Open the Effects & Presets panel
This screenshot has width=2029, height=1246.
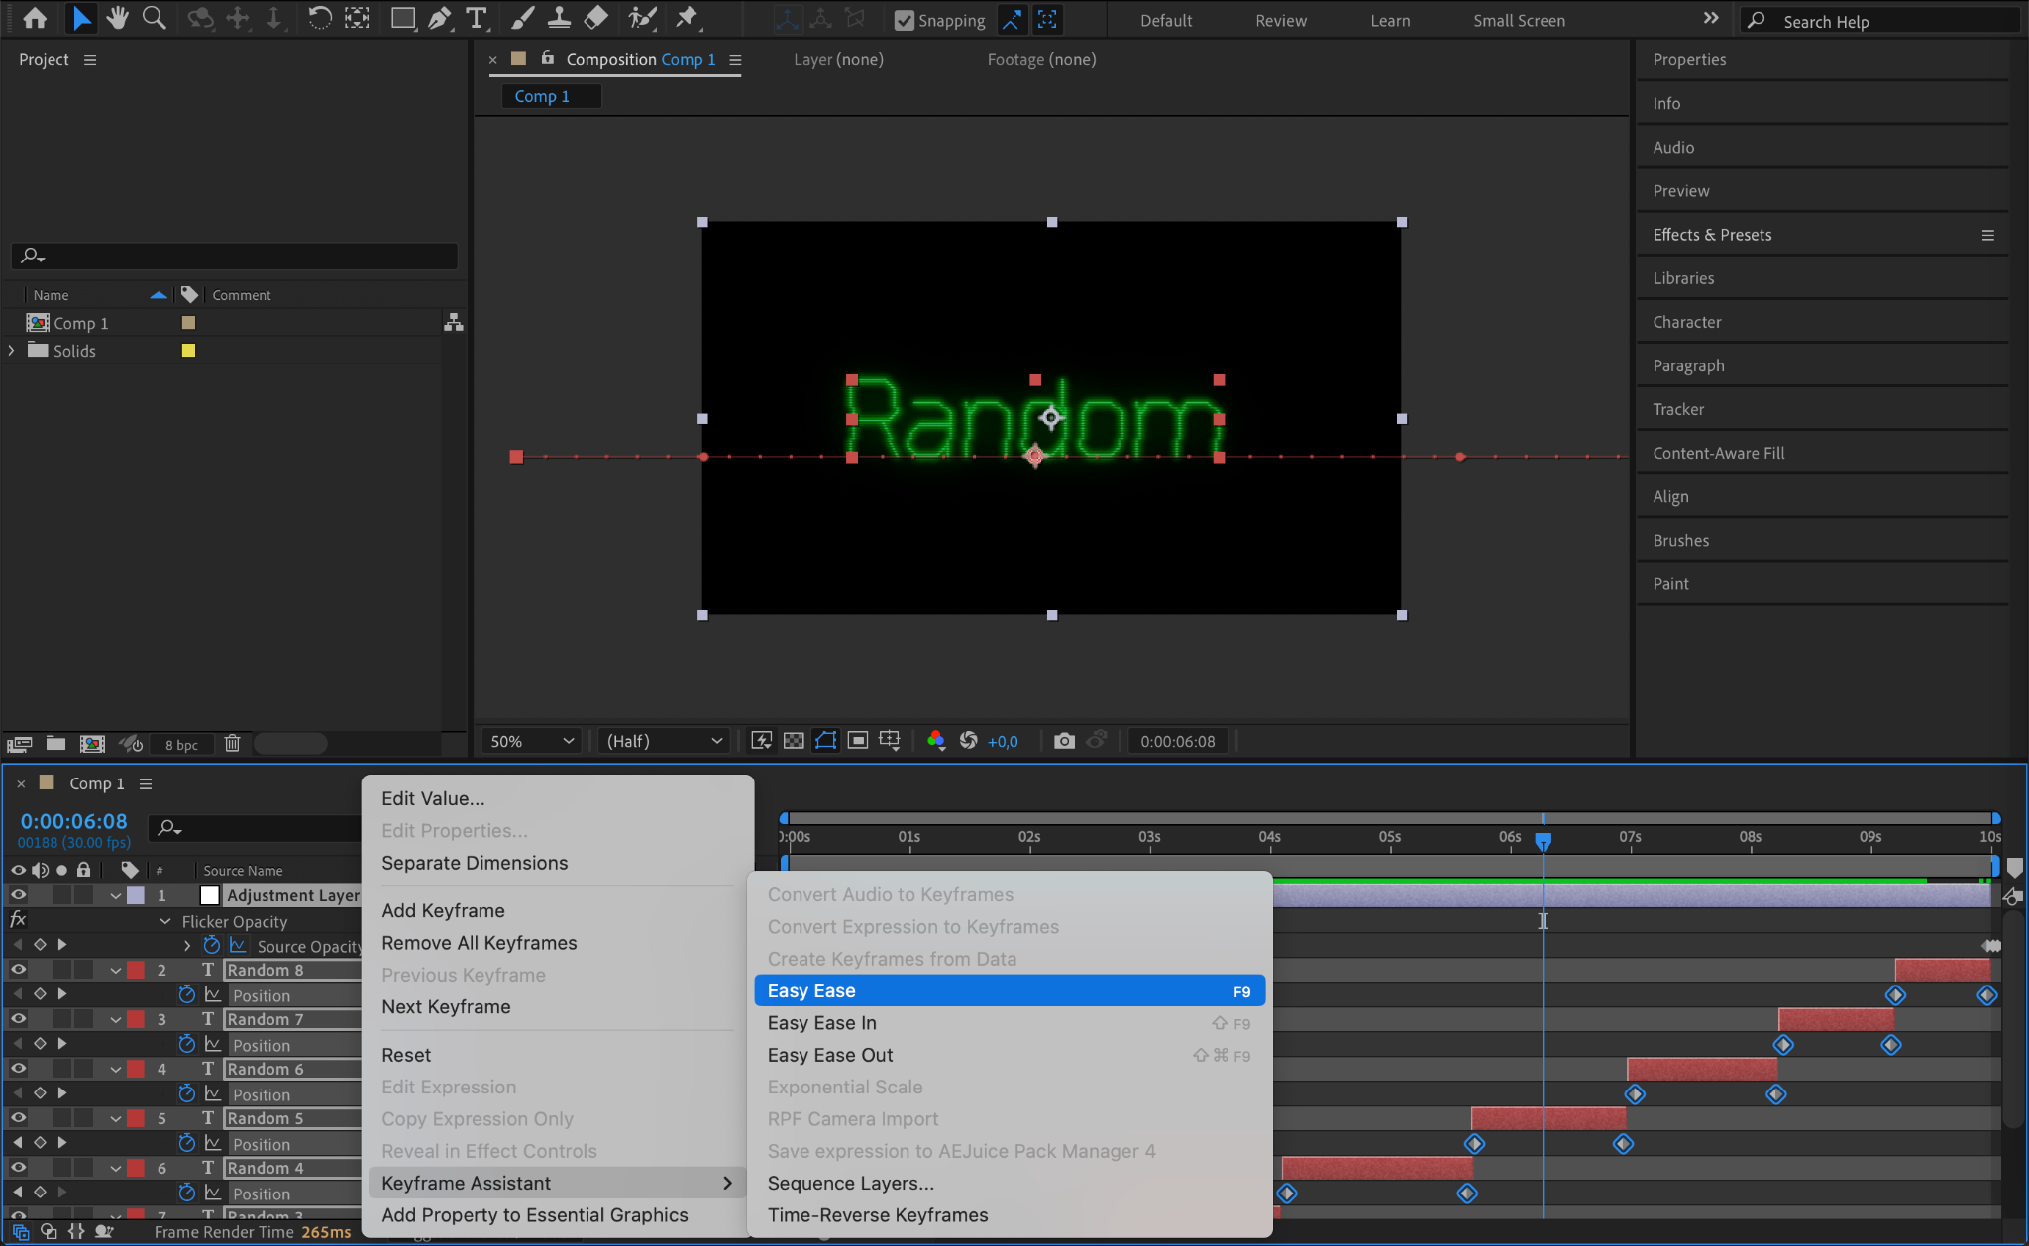tap(1712, 235)
